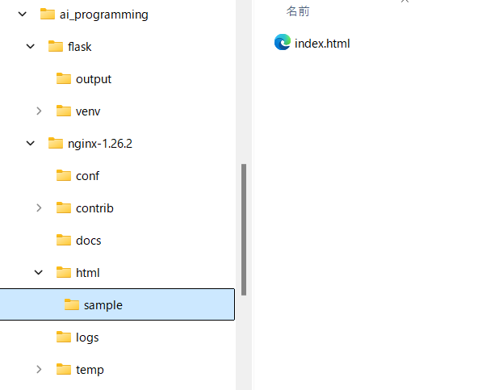Click the Edge icon beside index.html

[x=283, y=43]
